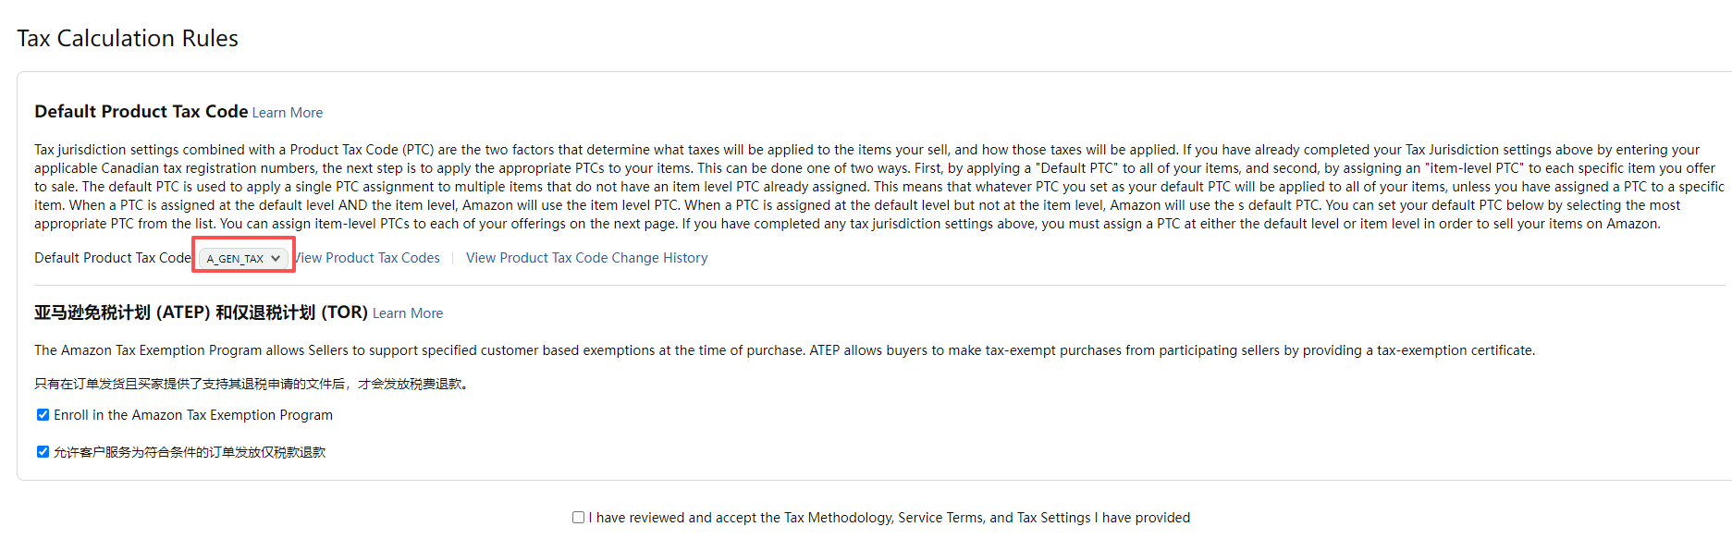Open the View Product Tax Codes link
This screenshot has width=1732, height=539.
pyautogui.click(x=370, y=258)
